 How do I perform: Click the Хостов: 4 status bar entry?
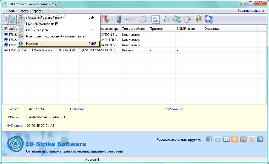coord(92,160)
